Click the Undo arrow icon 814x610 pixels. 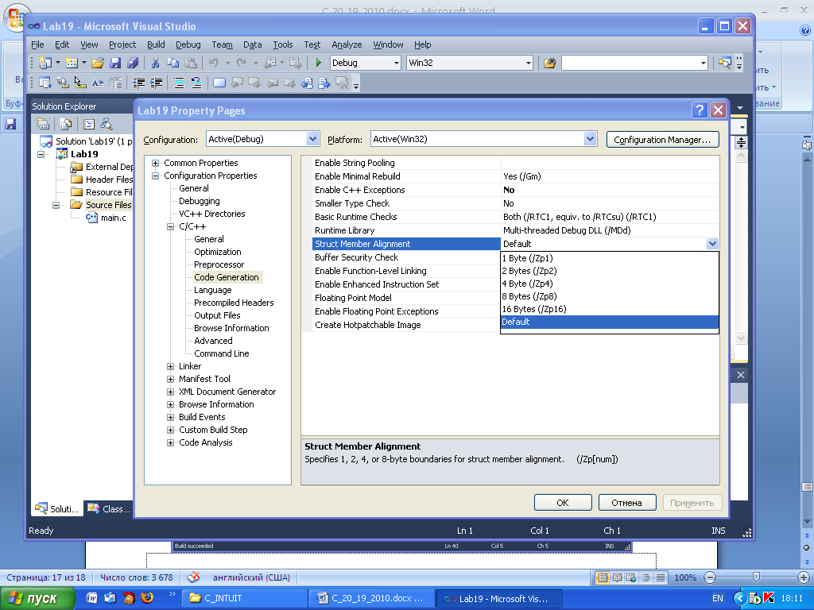tap(213, 63)
